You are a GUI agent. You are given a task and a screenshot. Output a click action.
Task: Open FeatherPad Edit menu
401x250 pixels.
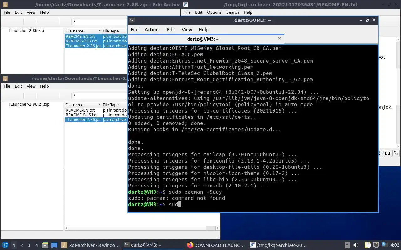(x=199, y=12)
